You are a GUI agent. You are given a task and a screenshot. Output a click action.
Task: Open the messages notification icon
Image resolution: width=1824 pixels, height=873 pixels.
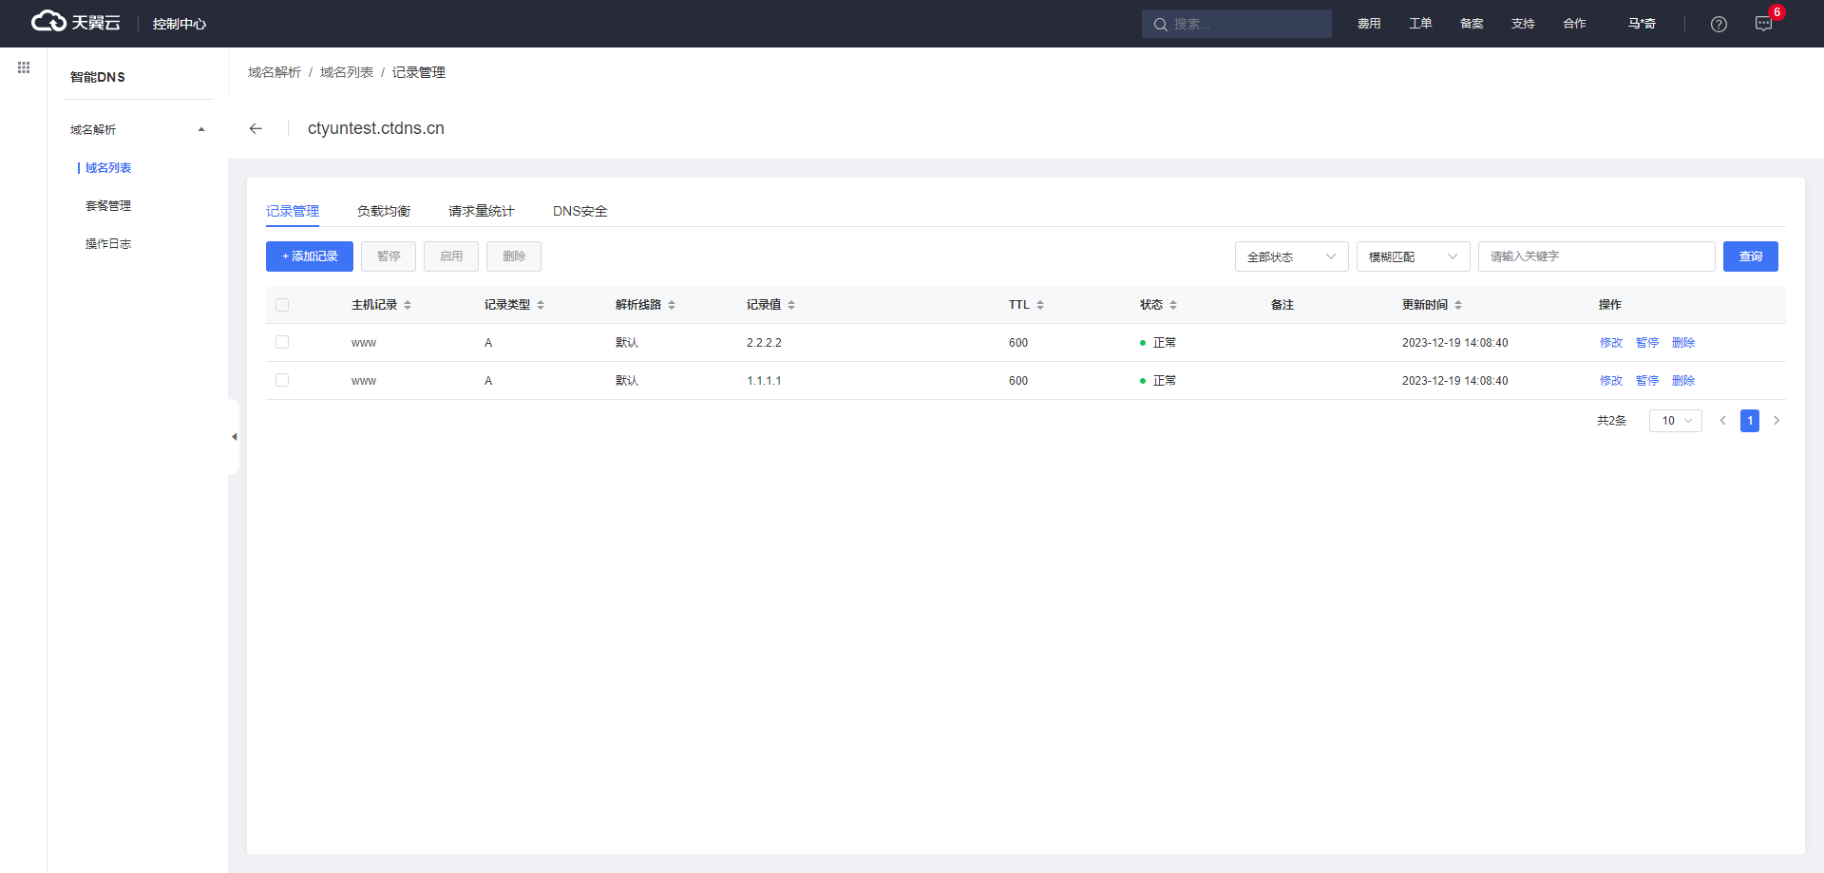[x=1763, y=25]
